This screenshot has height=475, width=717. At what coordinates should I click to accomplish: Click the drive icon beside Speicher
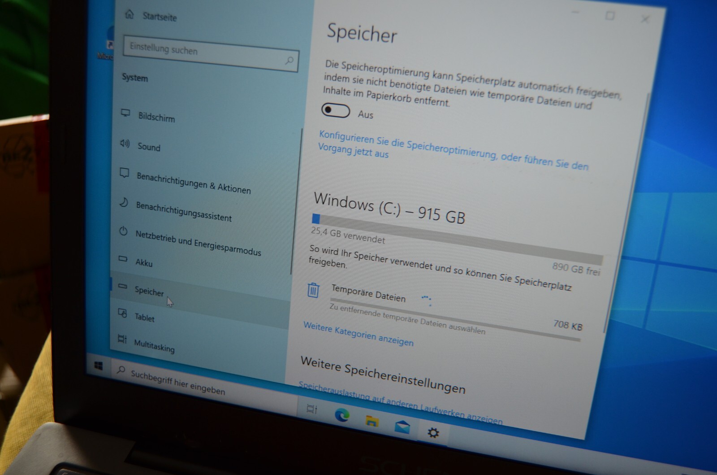(x=122, y=286)
